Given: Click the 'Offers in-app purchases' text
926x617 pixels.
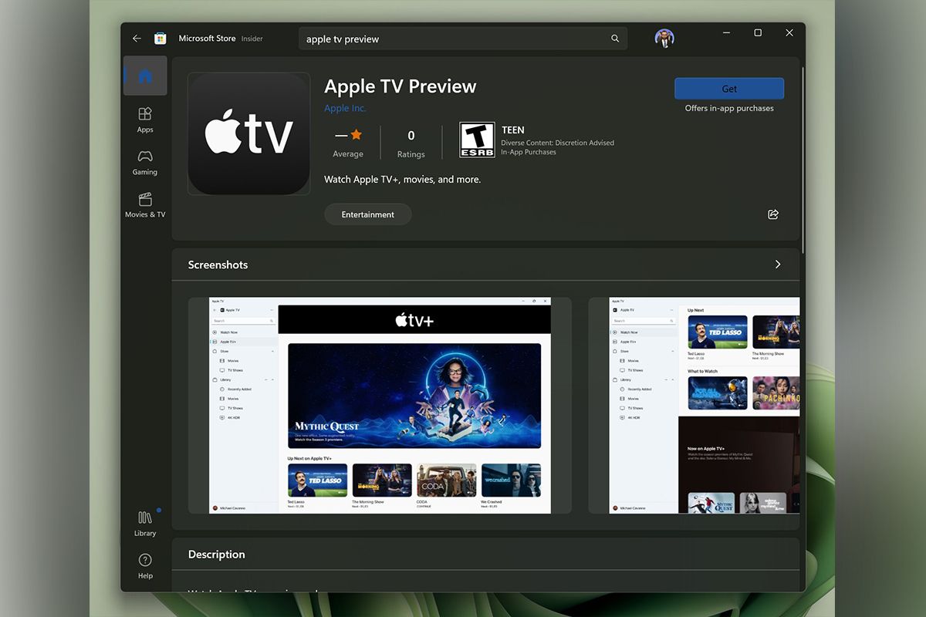Looking at the screenshot, I should (729, 109).
